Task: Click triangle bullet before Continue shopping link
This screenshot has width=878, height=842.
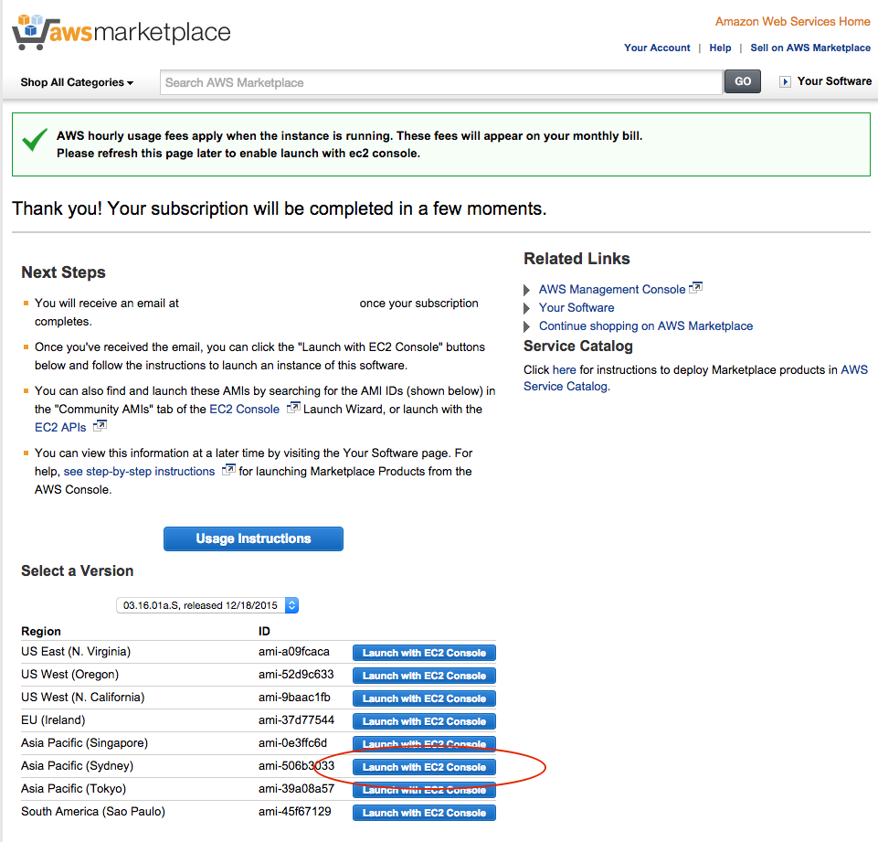Action: [526, 326]
